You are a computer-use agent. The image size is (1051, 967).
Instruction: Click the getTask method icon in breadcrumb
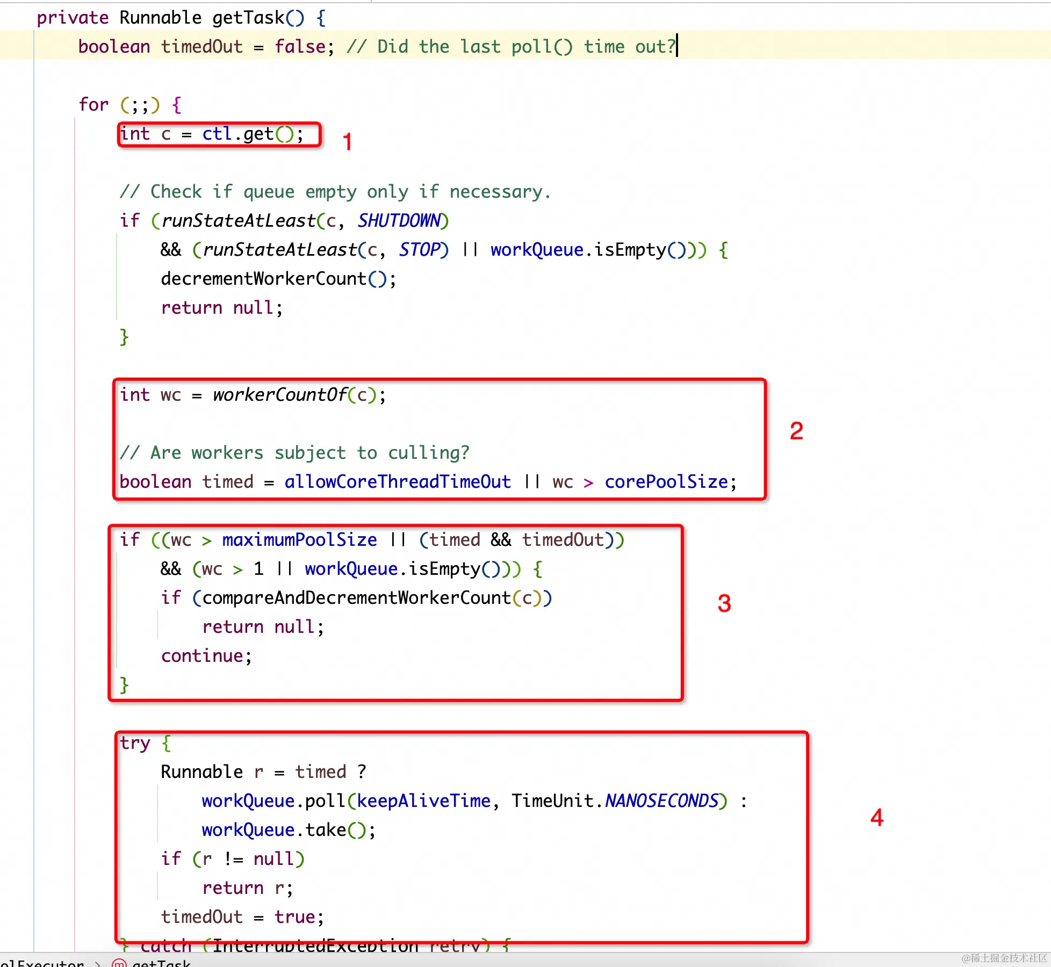click(x=119, y=963)
